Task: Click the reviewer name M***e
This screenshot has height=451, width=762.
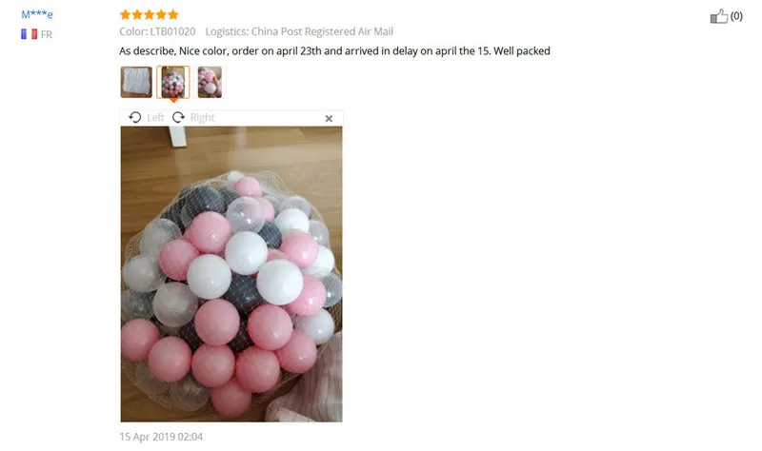Action: pos(37,14)
